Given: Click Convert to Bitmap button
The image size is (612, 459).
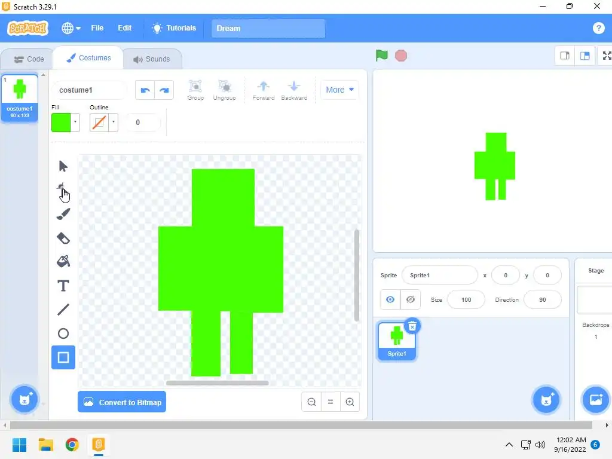Looking at the screenshot, I should coord(122,402).
